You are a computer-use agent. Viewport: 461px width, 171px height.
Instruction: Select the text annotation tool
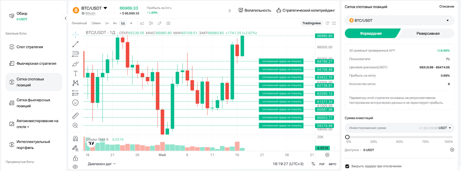coord(75,73)
